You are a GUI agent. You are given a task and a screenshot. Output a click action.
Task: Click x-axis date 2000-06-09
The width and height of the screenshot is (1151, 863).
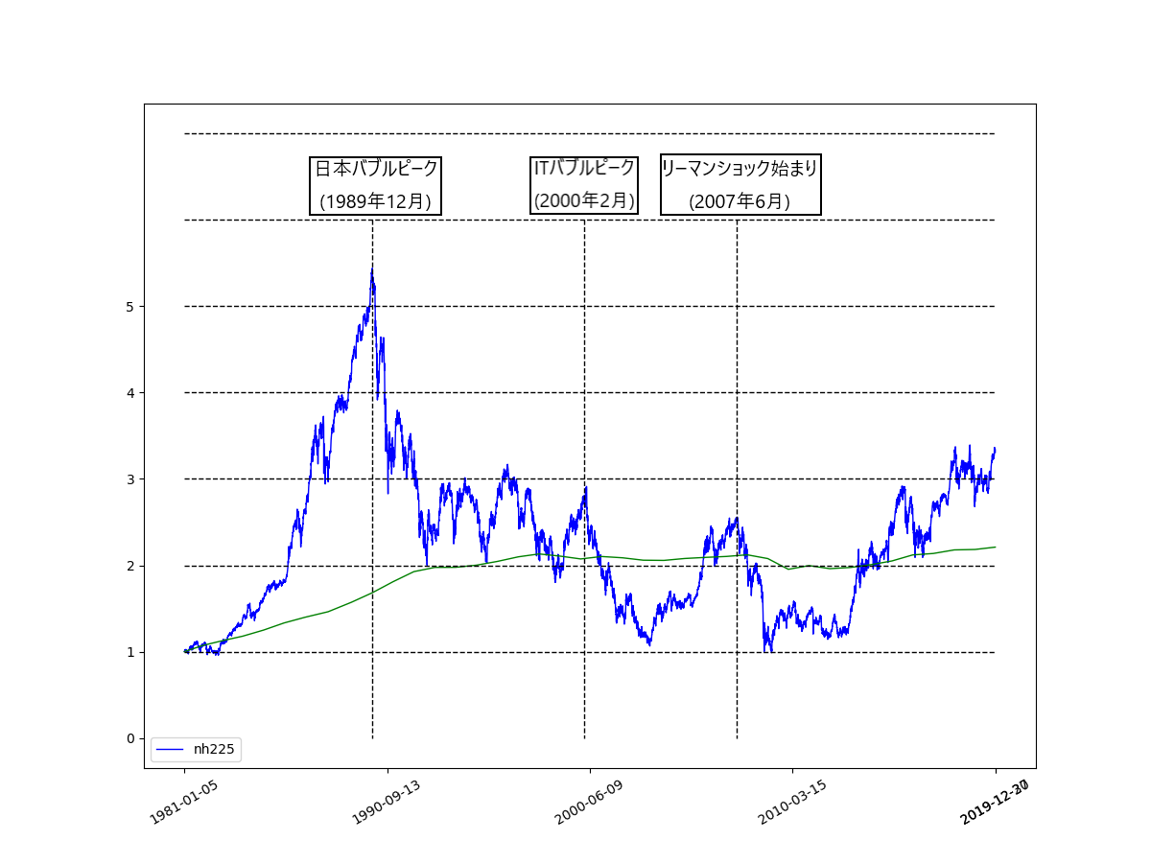pyautogui.click(x=588, y=803)
